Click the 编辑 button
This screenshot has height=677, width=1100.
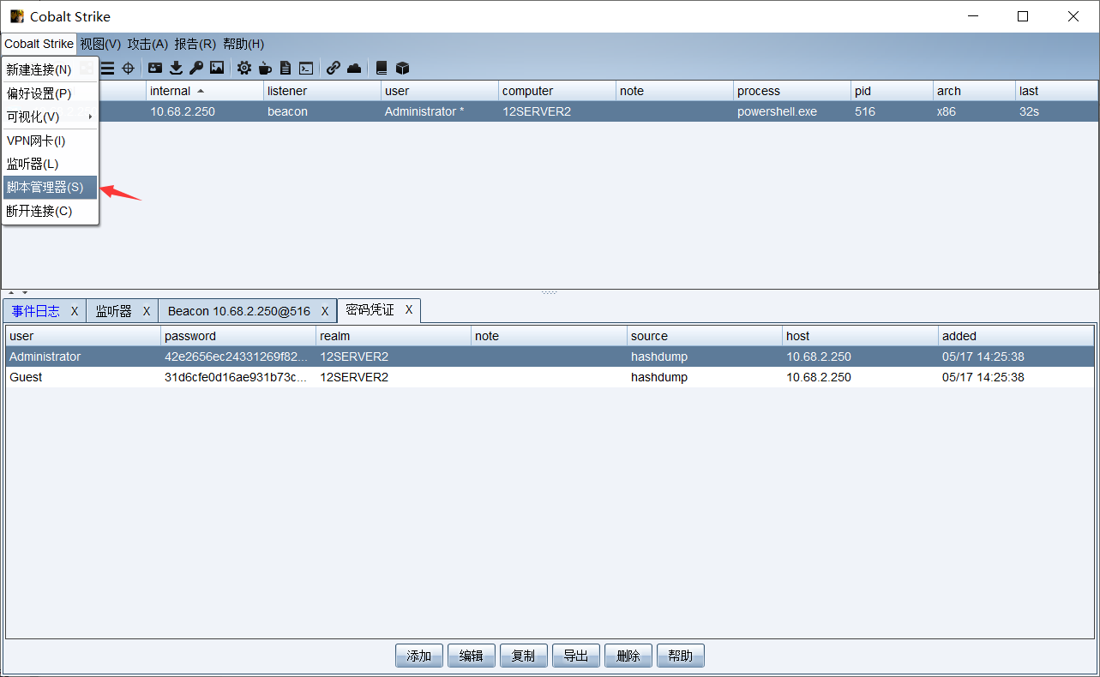click(472, 656)
